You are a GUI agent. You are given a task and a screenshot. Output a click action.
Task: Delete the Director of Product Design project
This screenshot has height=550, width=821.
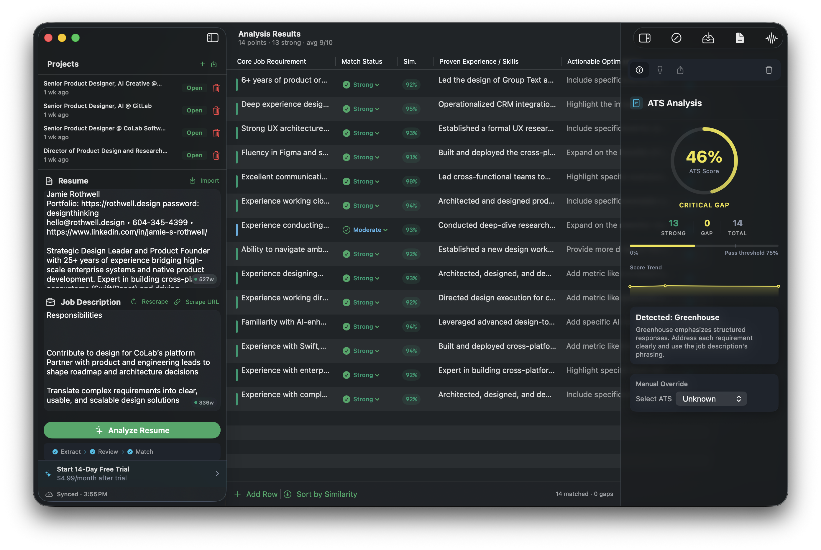click(216, 155)
